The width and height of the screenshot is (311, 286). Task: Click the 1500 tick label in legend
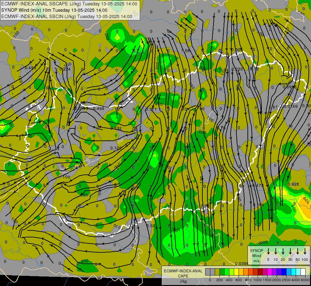pyautogui.click(x=267, y=280)
